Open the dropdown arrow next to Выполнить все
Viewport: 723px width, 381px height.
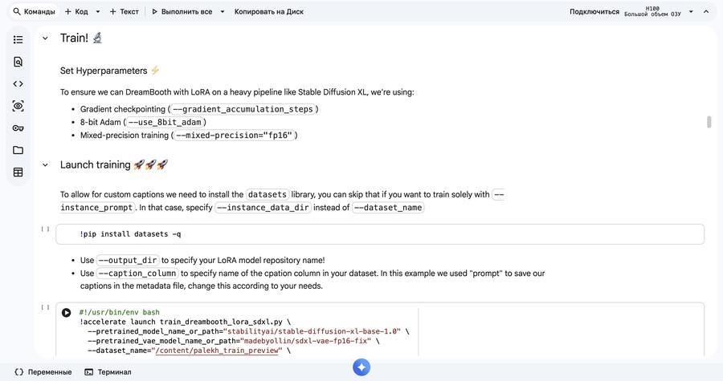(223, 11)
